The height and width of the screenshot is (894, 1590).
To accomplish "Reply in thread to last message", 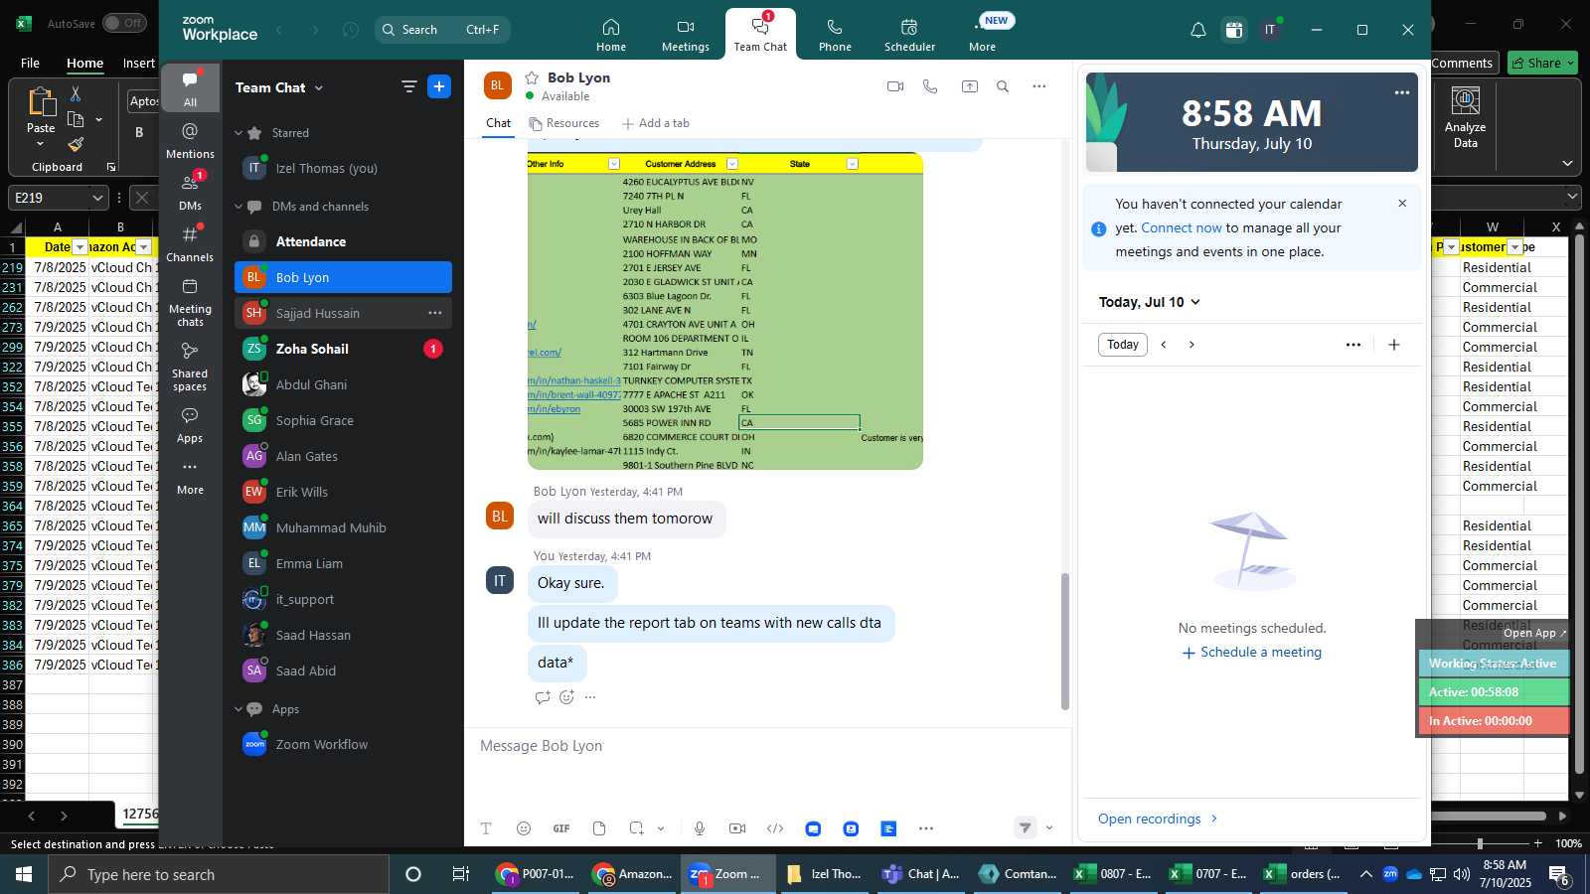I will tap(543, 697).
